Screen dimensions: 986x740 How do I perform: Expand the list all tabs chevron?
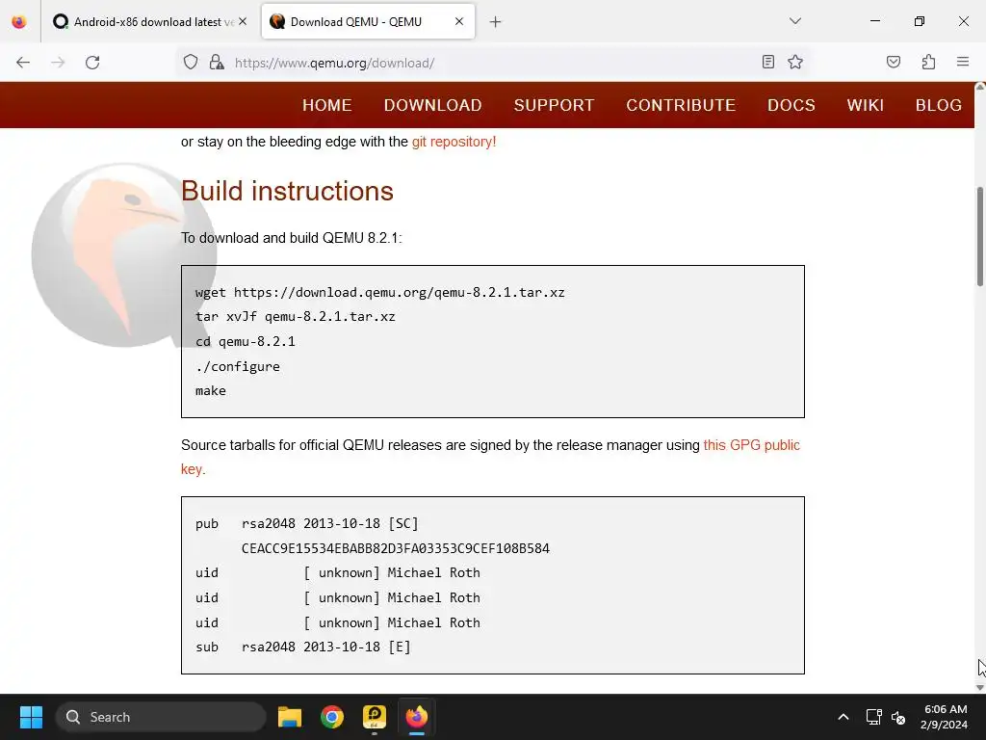pyautogui.click(x=795, y=21)
